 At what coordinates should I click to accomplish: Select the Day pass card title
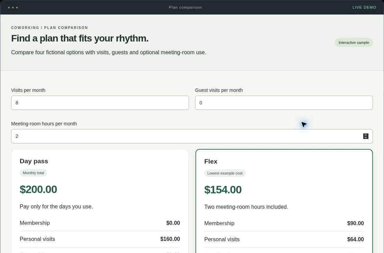(34, 161)
